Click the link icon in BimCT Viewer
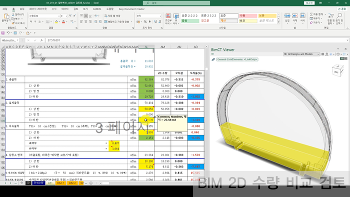The width and height of the screenshot is (350, 197). point(213,59)
